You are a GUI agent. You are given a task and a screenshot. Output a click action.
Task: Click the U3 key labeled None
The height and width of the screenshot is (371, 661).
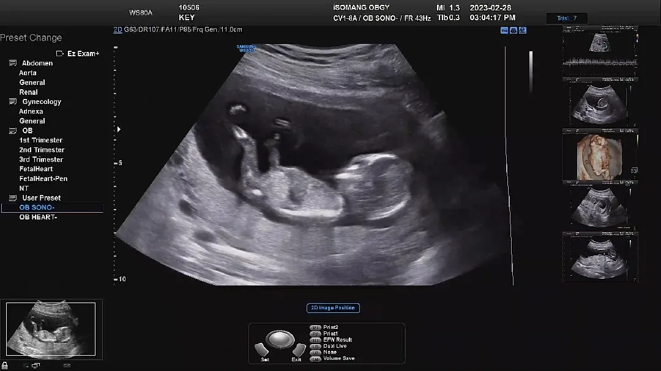coord(315,353)
